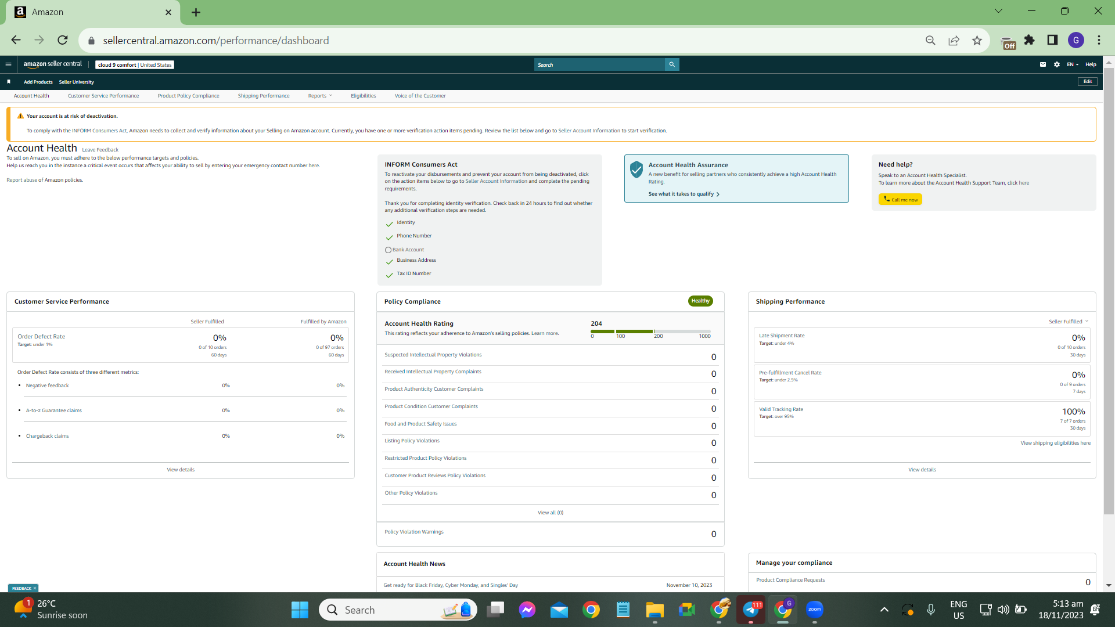This screenshot has width=1115, height=627.
Task: Open the Windows Start menu
Action: [300, 610]
